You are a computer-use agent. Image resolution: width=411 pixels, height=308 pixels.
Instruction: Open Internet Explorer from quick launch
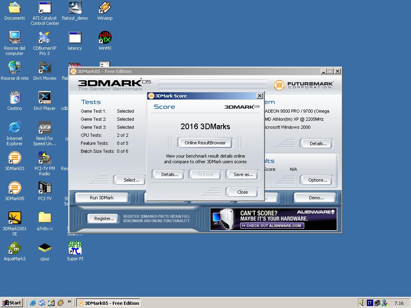tap(33, 303)
